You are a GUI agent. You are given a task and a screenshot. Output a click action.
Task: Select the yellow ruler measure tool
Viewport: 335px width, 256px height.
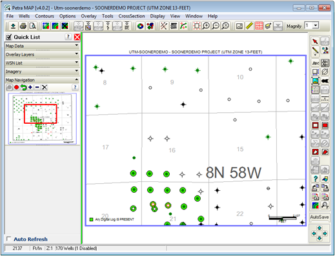point(249,26)
